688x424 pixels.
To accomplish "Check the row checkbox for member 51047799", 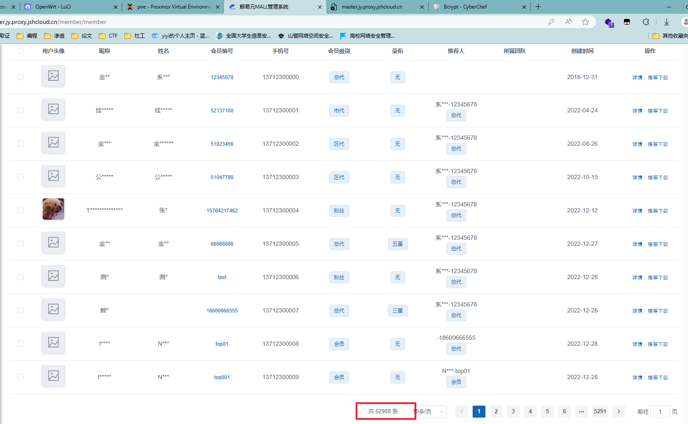I will (x=21, y=177).
